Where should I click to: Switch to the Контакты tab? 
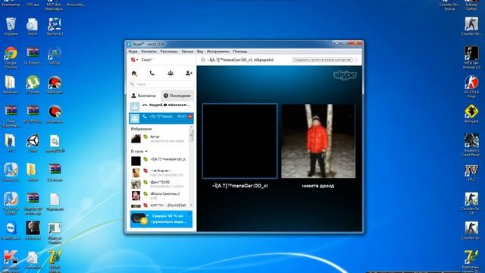tap(144, 96)
